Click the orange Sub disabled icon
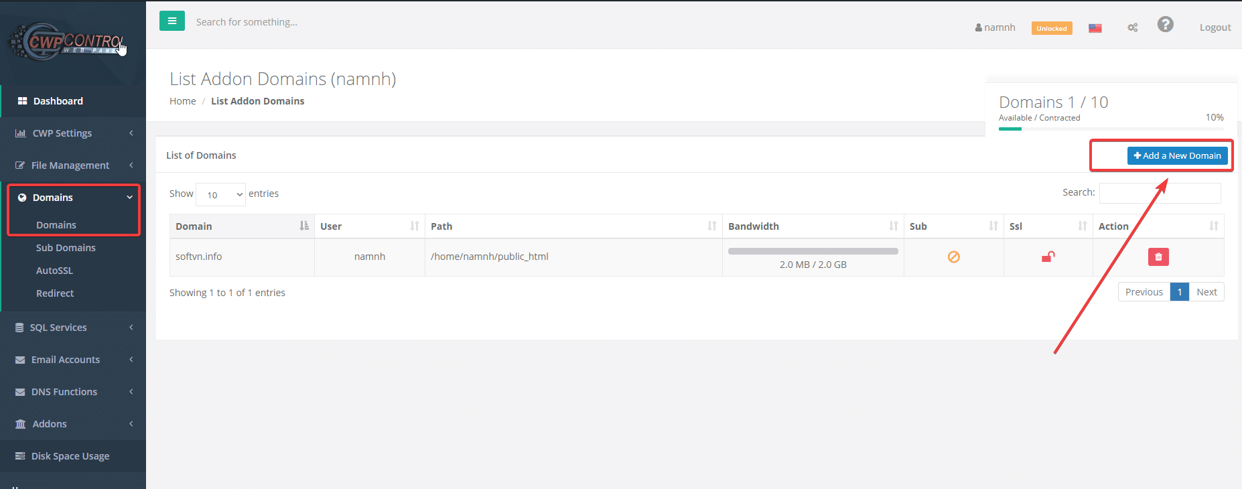This screenshot has height=489, width=1242. pyautogui.click(x=953, y=257)
